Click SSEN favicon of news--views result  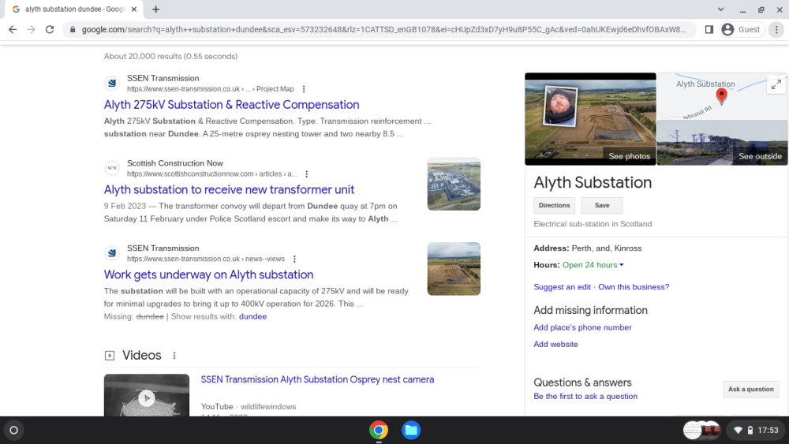112,253
